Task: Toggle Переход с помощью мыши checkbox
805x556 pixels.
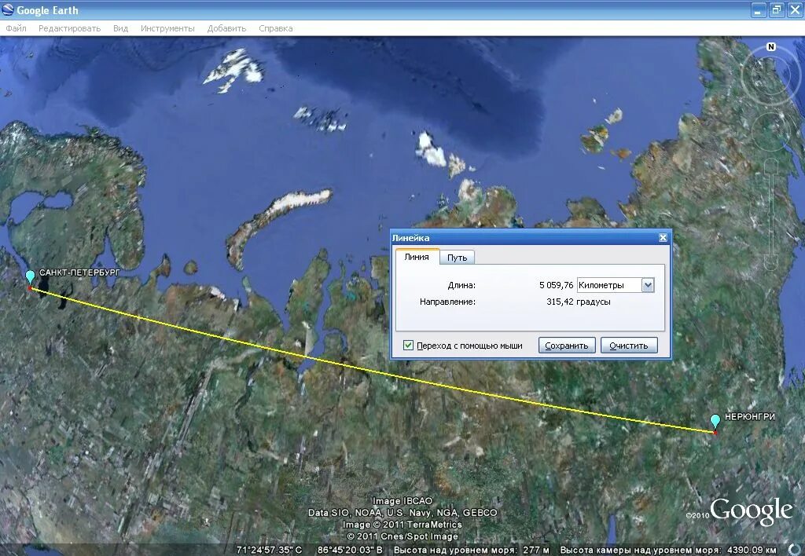Action: click(408, 346)
